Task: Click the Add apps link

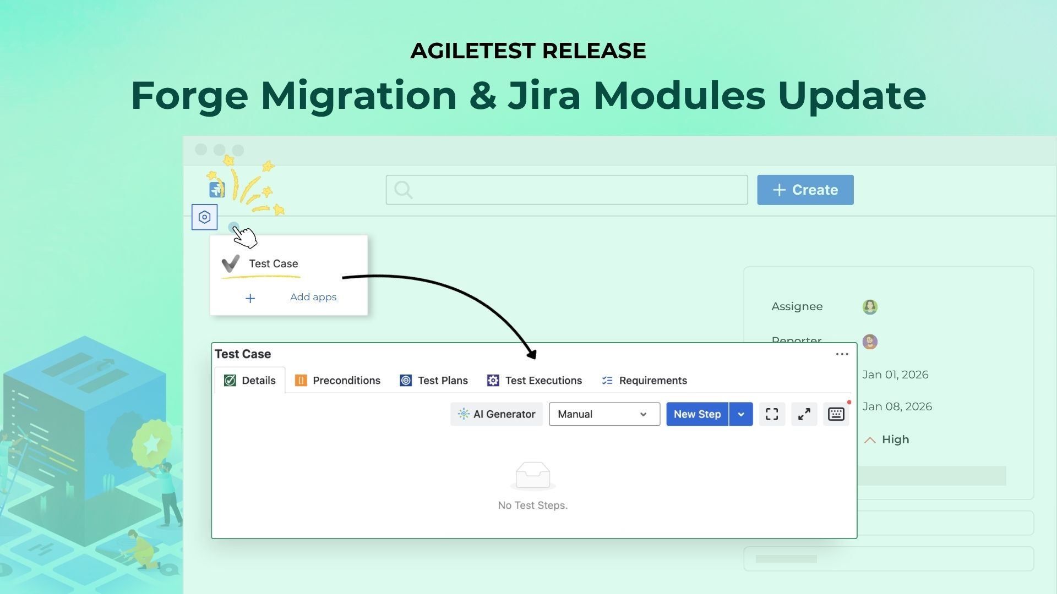Action: click(313, 297)
